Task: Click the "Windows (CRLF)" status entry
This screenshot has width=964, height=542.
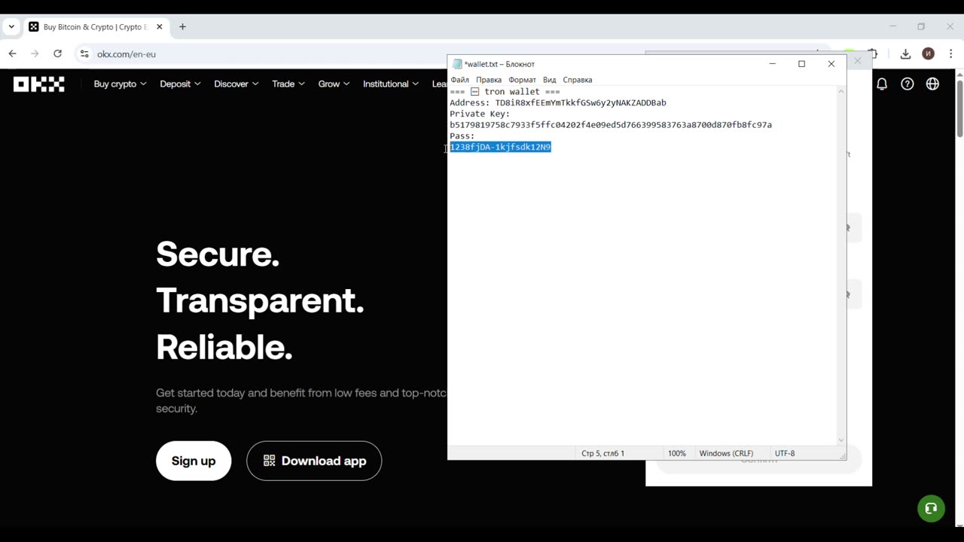Action: (726, 453)
